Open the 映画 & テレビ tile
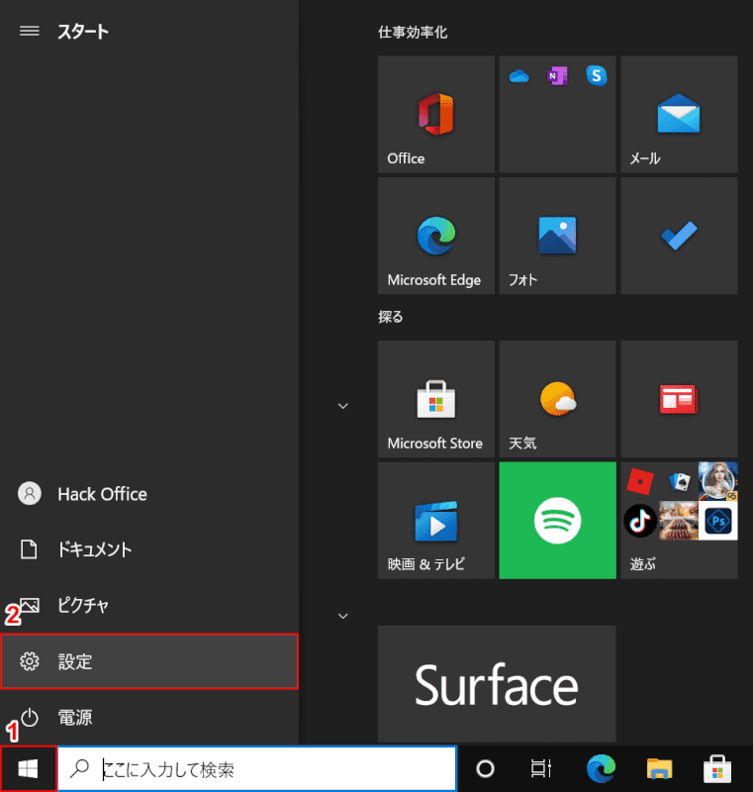 point(436,521)
